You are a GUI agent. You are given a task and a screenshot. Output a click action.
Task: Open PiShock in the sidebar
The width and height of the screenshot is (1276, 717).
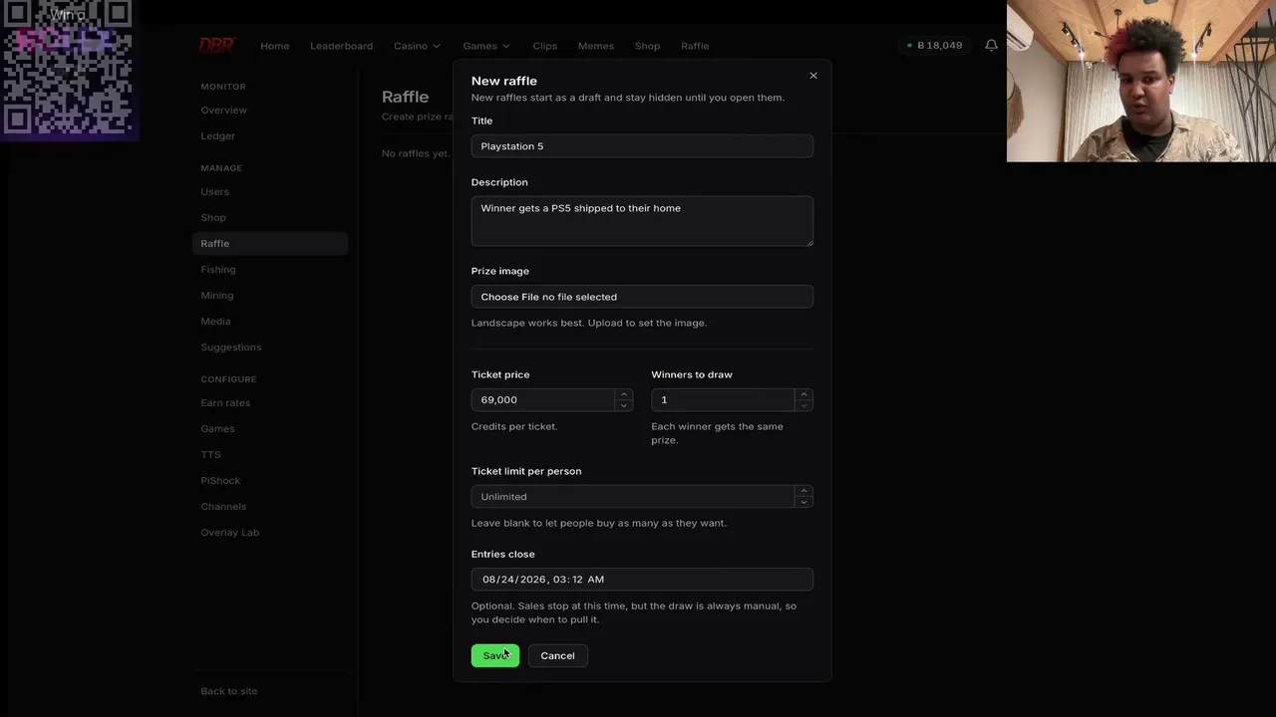click(220, 481)
